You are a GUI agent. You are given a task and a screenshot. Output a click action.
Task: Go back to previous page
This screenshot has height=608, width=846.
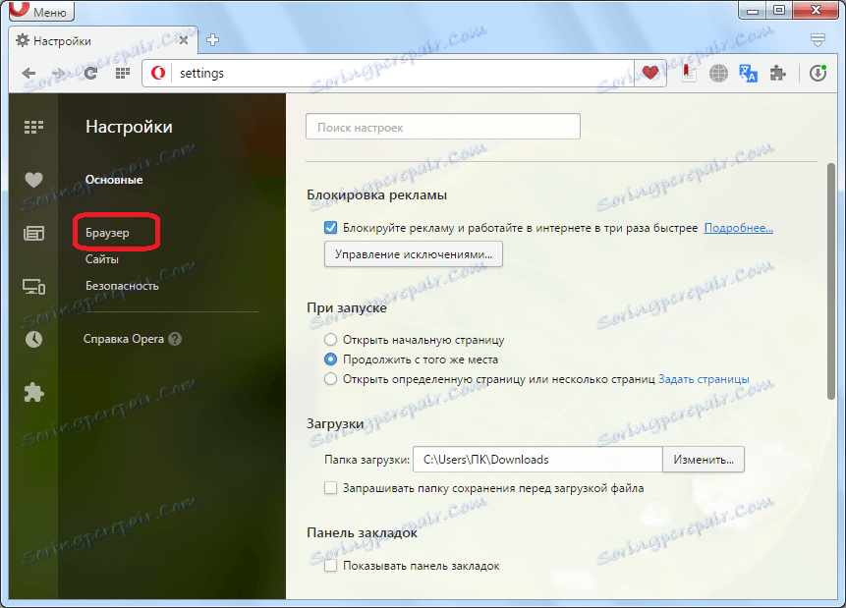point(29,74)
